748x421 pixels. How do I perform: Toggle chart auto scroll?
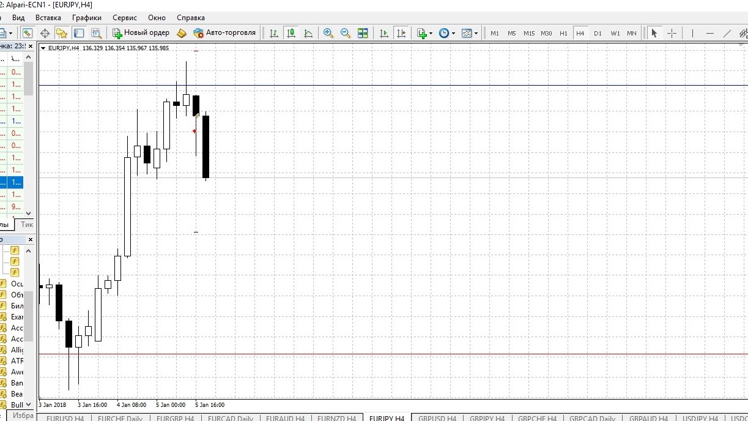point(384,33)
